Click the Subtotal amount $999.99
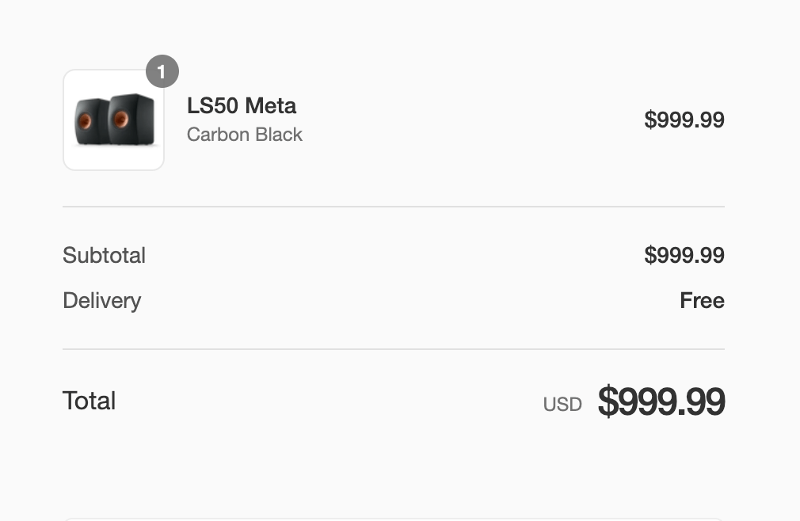The width and height of the screenshot is (800, 521). (684, 255)
